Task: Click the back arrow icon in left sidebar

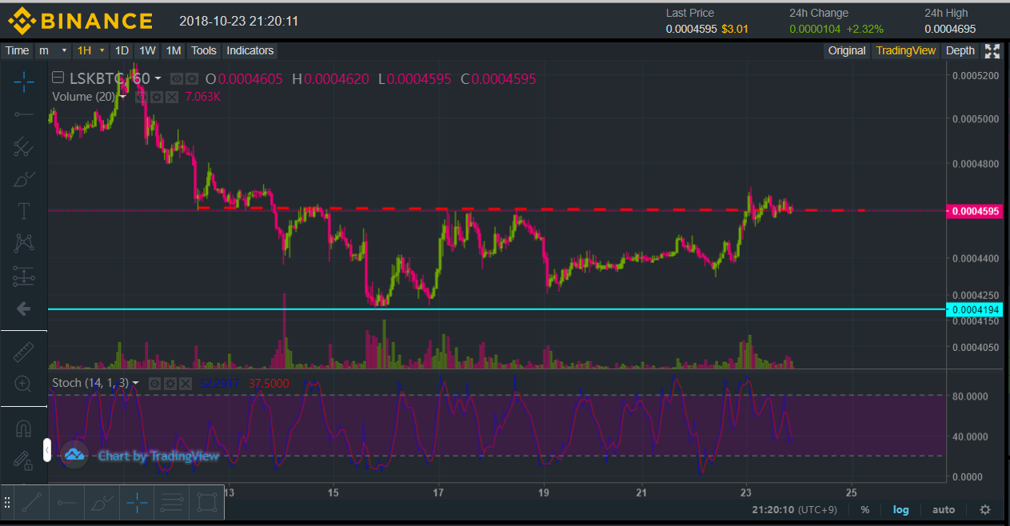Action: (x=24, y=309)
